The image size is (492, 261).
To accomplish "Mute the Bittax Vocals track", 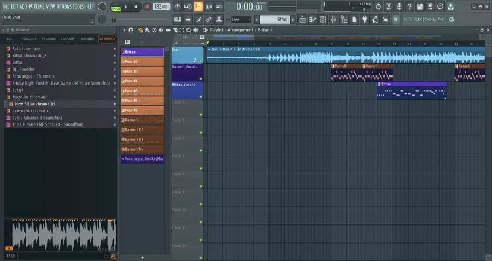I will click(x=201, y=97).
